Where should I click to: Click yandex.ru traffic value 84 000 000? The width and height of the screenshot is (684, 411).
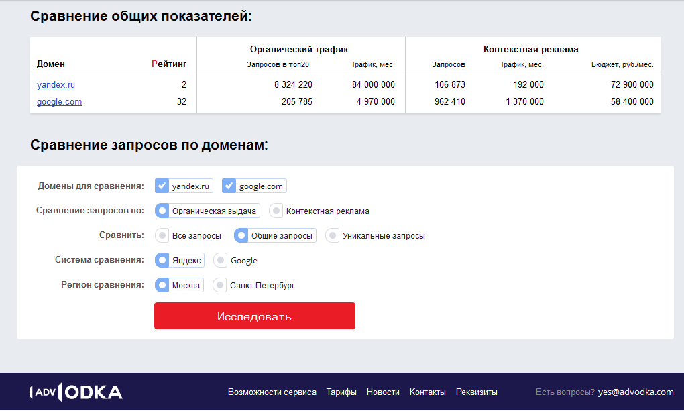pos(374,84)
